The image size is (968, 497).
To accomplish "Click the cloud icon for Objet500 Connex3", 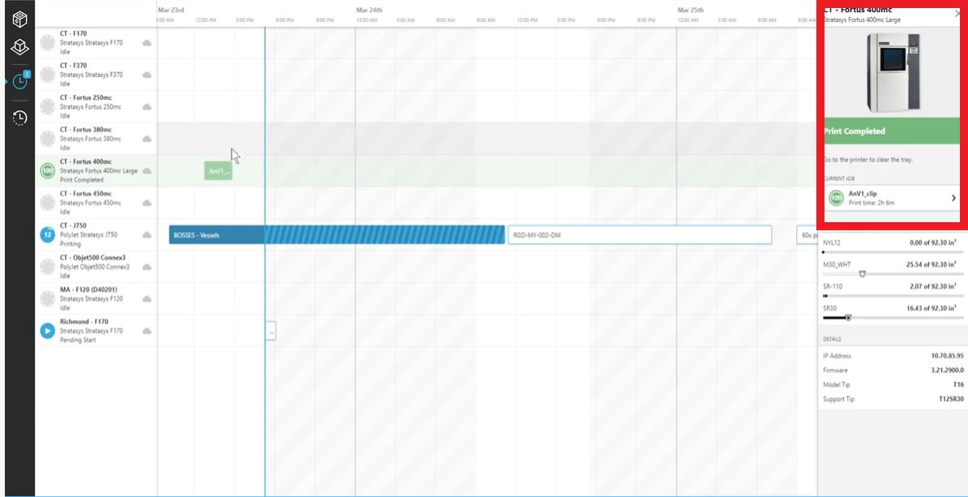I will click(x=147, y=267).
